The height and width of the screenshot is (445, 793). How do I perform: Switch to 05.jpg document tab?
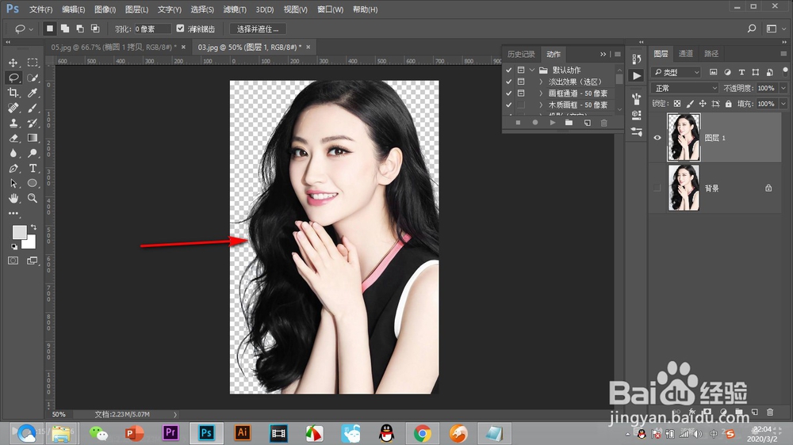point(113,47)
